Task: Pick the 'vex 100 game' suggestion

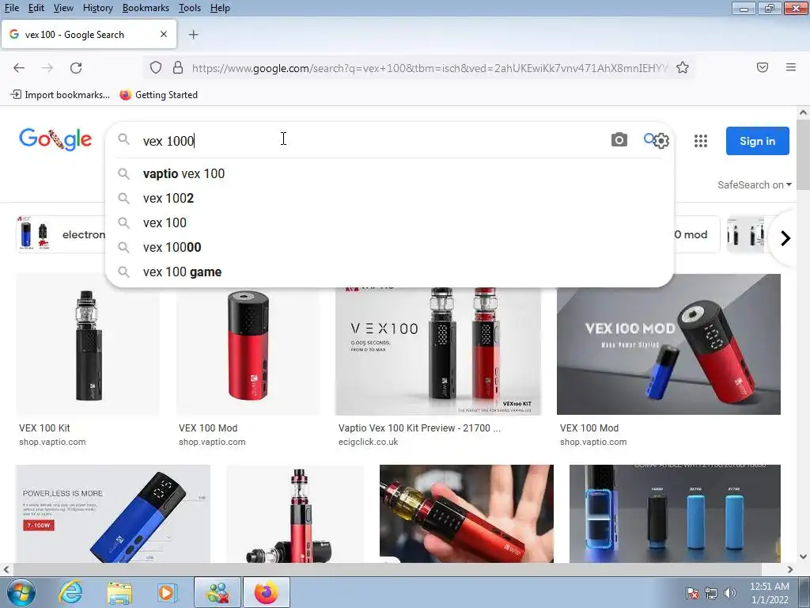Action: (x=389, y=272)
